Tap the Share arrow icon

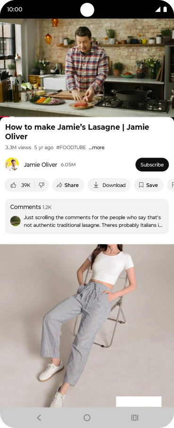[x=59, y=185]
